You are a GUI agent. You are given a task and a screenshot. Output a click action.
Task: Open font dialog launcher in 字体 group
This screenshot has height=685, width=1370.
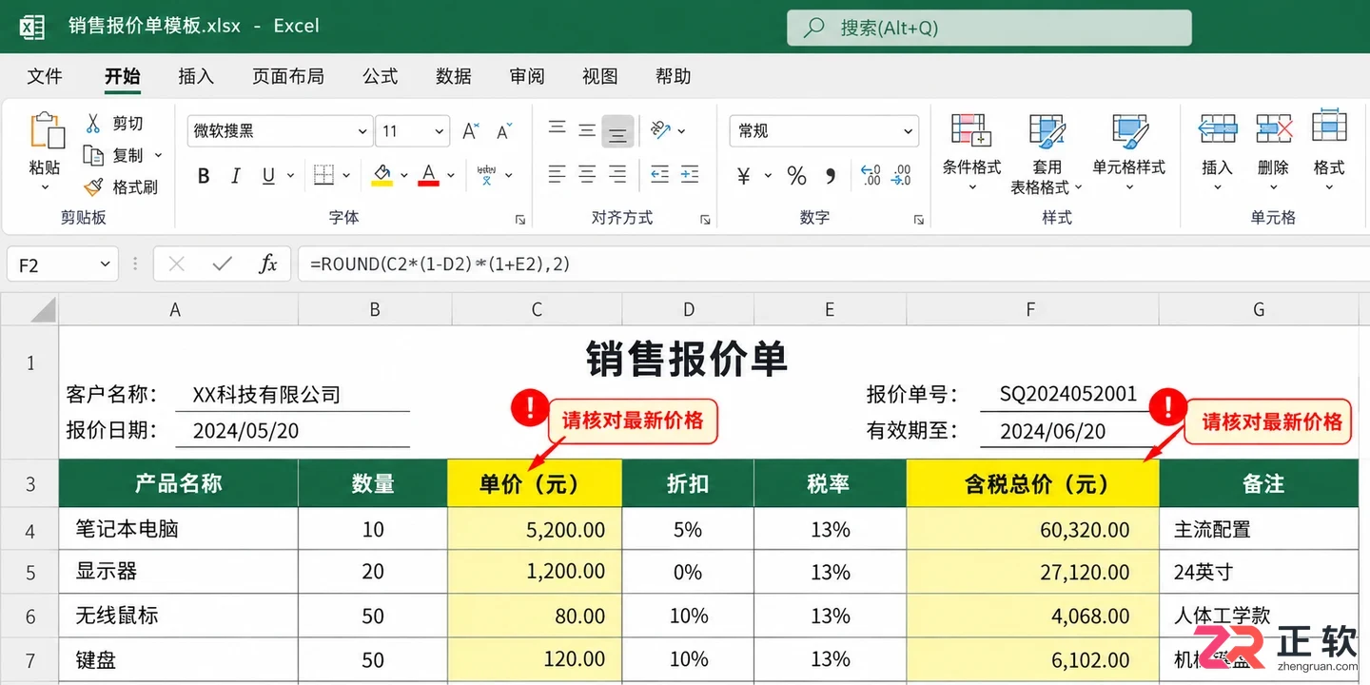(x=520, y=219)
